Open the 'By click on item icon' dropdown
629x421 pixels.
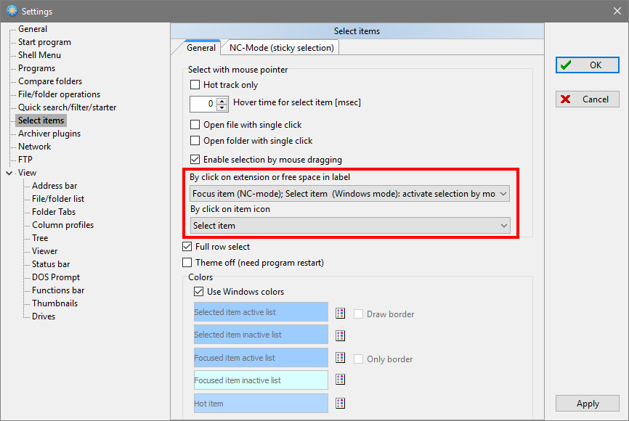[349, 226]
